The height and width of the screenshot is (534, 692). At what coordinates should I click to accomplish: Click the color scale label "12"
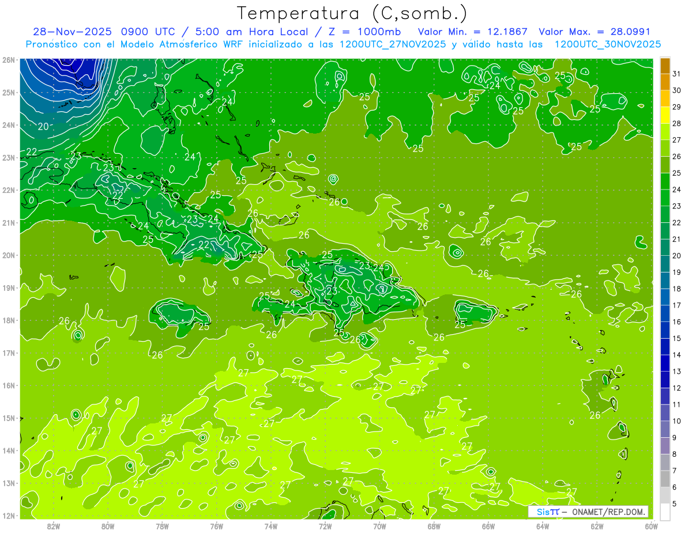(677, 388)
